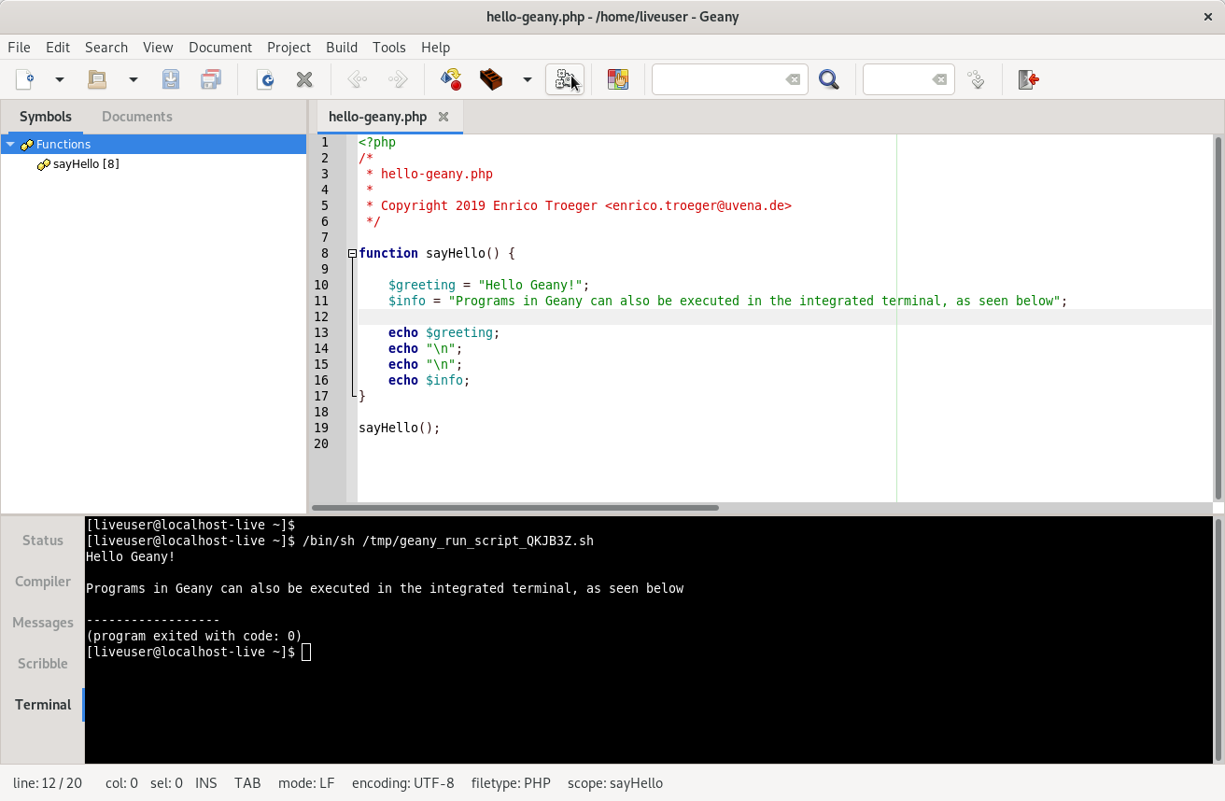1225x801 pixels.
Task: Click the Quit Geany toolbar icon
Action: (x=1028, y=79)
